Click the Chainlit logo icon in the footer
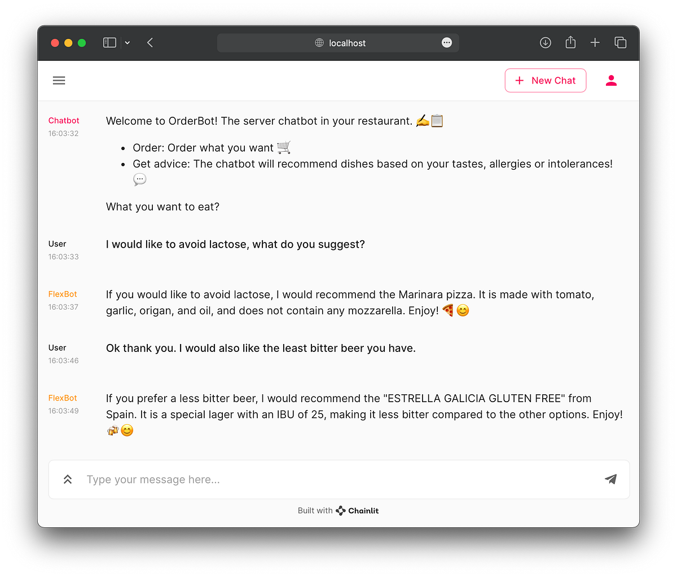 coord(340,510)
